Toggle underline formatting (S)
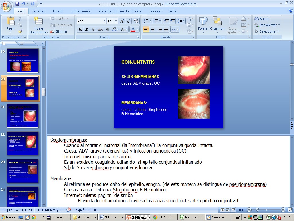 [x=94, y=29]
